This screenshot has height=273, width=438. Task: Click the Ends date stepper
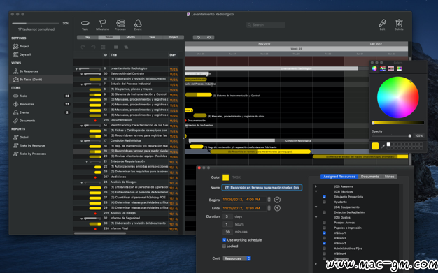[x=269, y=208]
